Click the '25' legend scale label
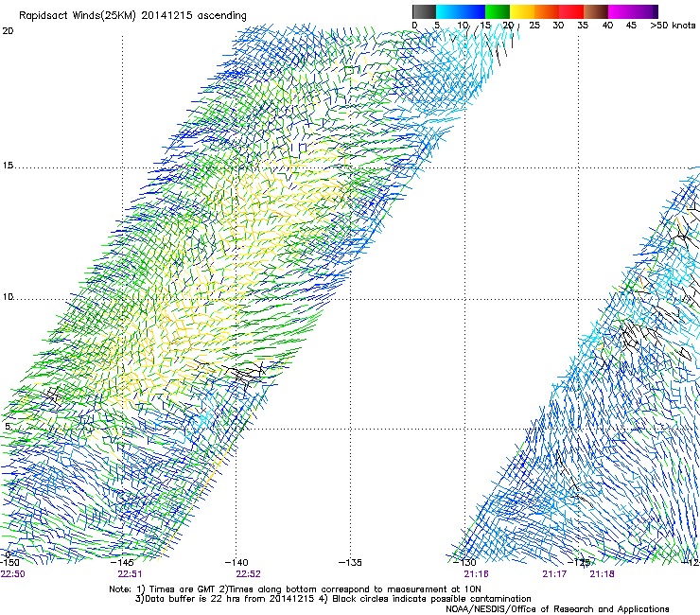This screenshot has width=700, height=615. (534, 26)
